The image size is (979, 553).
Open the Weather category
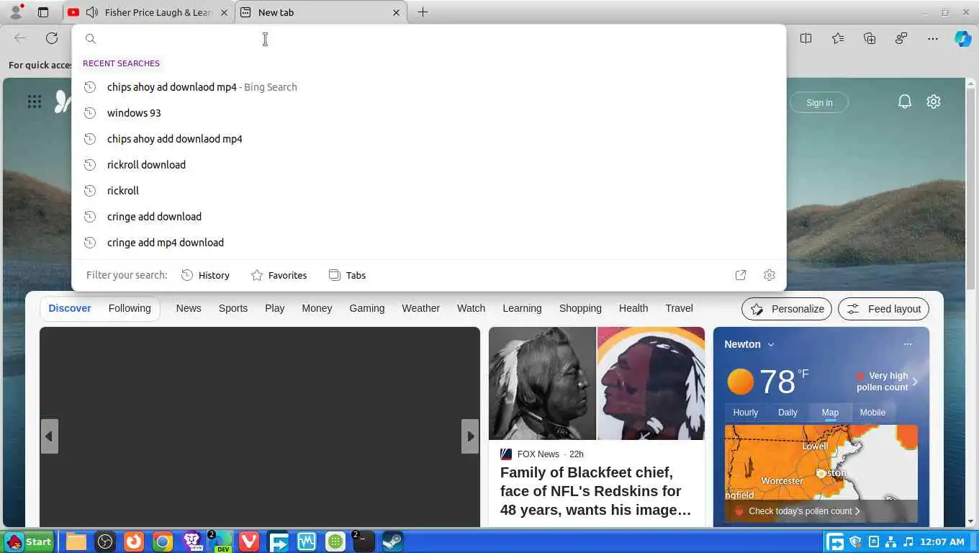tap(421, 308)
